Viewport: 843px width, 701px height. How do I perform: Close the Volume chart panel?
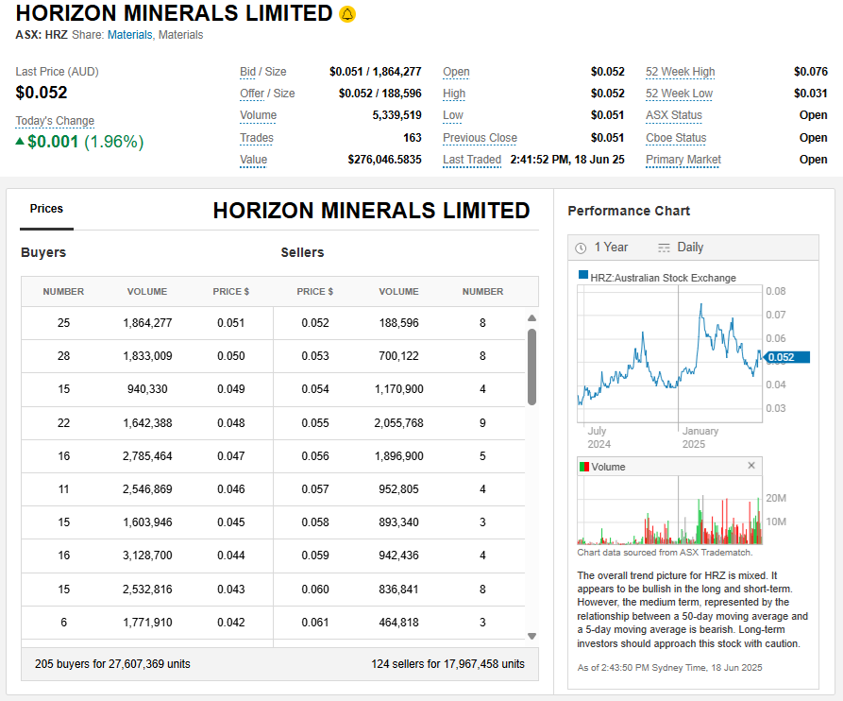point(751,466)
